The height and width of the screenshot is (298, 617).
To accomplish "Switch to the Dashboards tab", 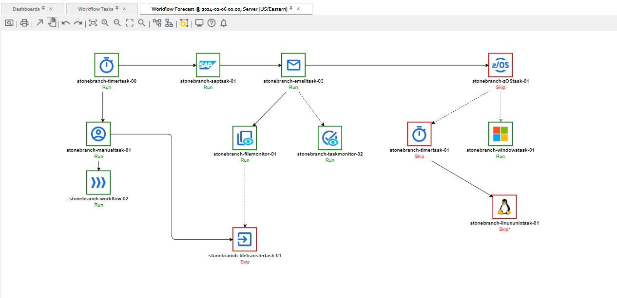I will (x=26, y=9).
